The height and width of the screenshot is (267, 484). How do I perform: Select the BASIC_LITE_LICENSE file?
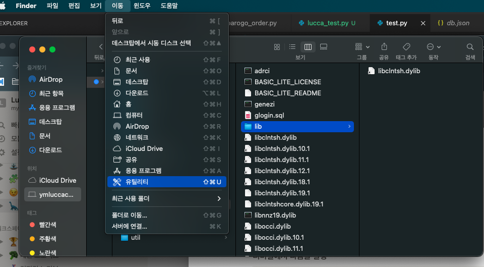[x=297, y=82]
